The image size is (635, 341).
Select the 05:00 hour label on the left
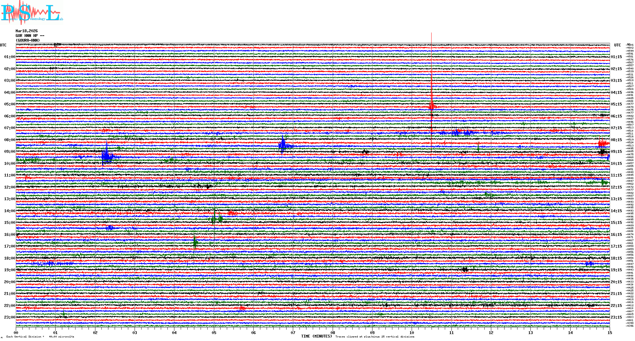9,104
